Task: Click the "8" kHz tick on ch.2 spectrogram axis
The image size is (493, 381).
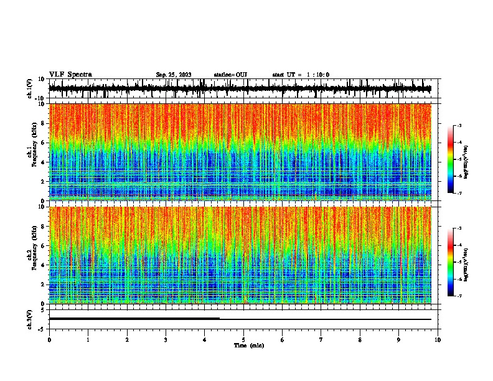Action: 43,227
